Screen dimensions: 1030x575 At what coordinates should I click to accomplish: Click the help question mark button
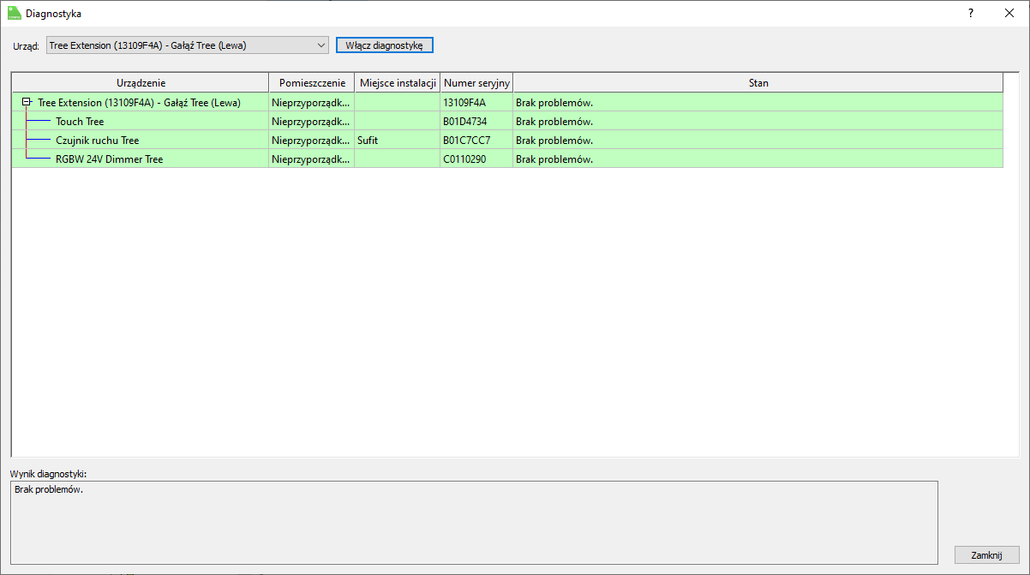click(x=971, y=13)
